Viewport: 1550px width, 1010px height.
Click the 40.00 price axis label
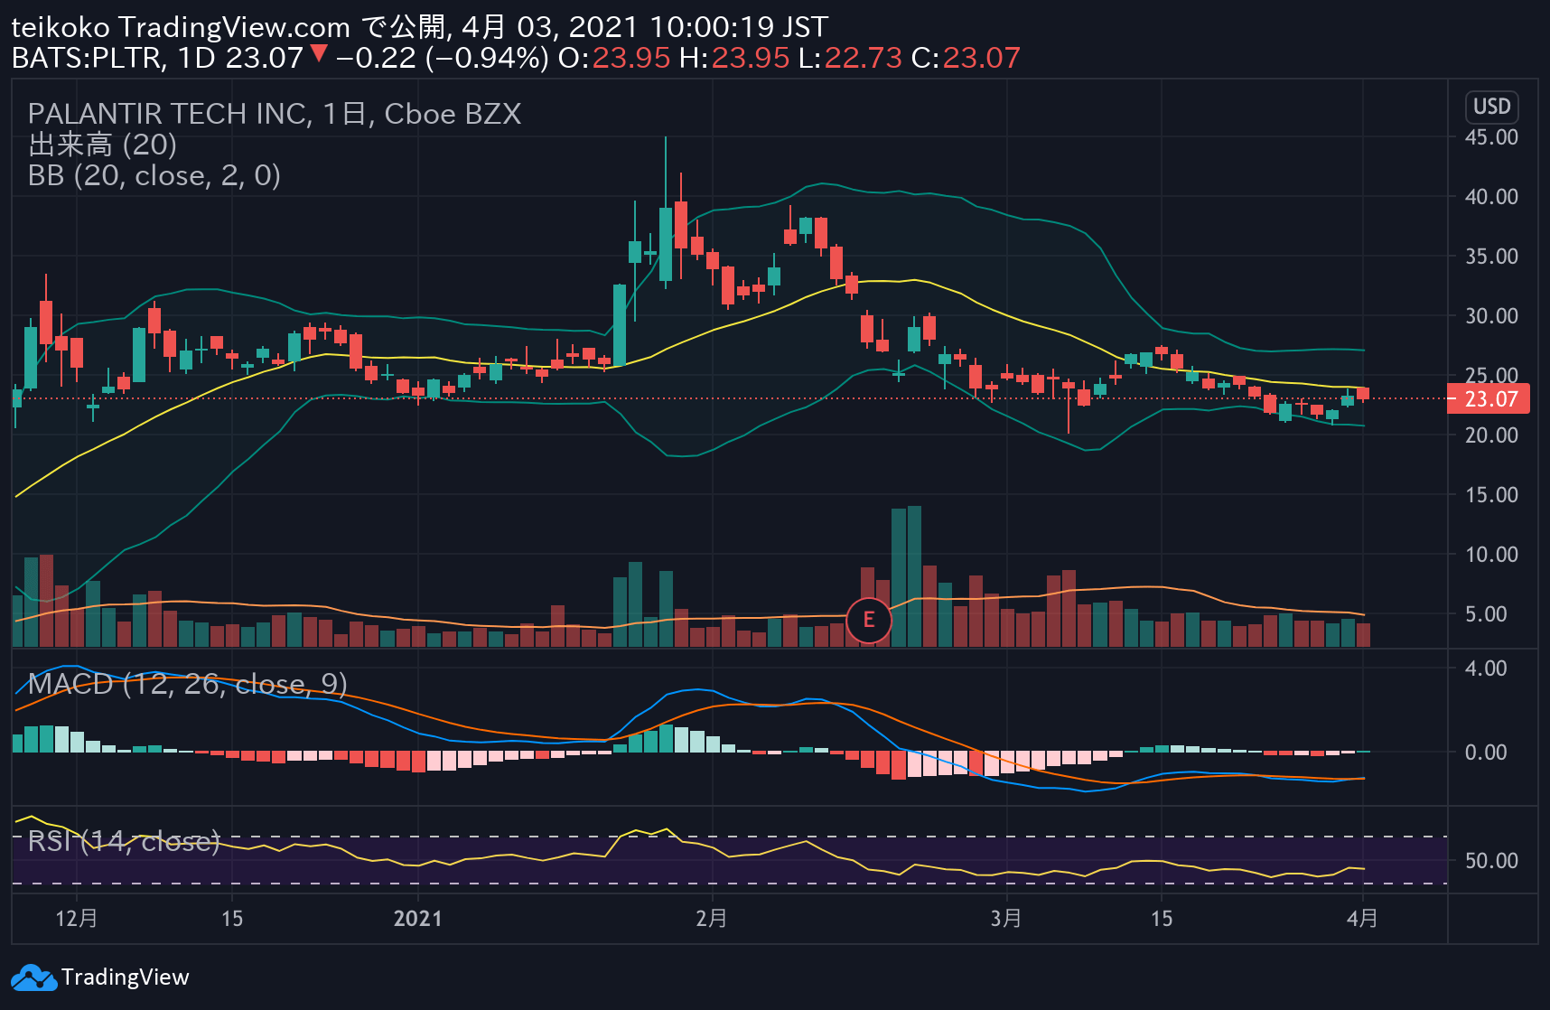1491,197
